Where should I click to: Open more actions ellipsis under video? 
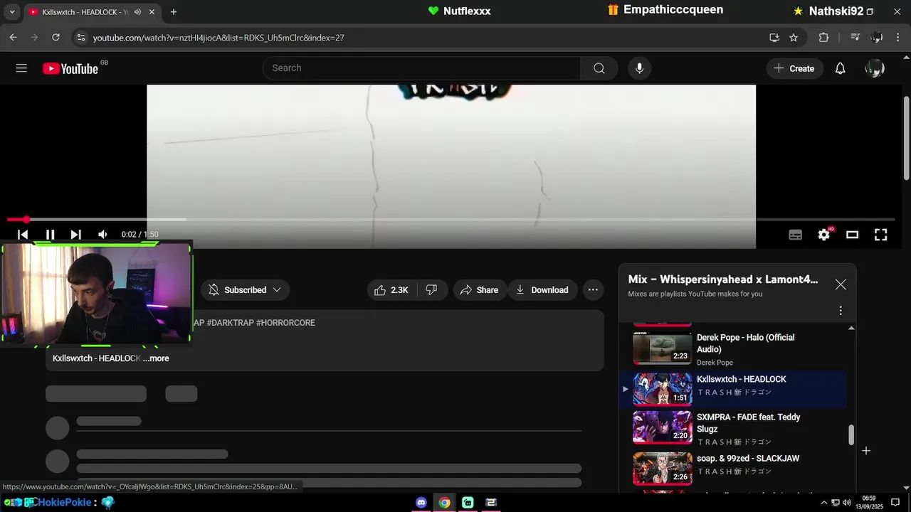(x=593, y=290)
